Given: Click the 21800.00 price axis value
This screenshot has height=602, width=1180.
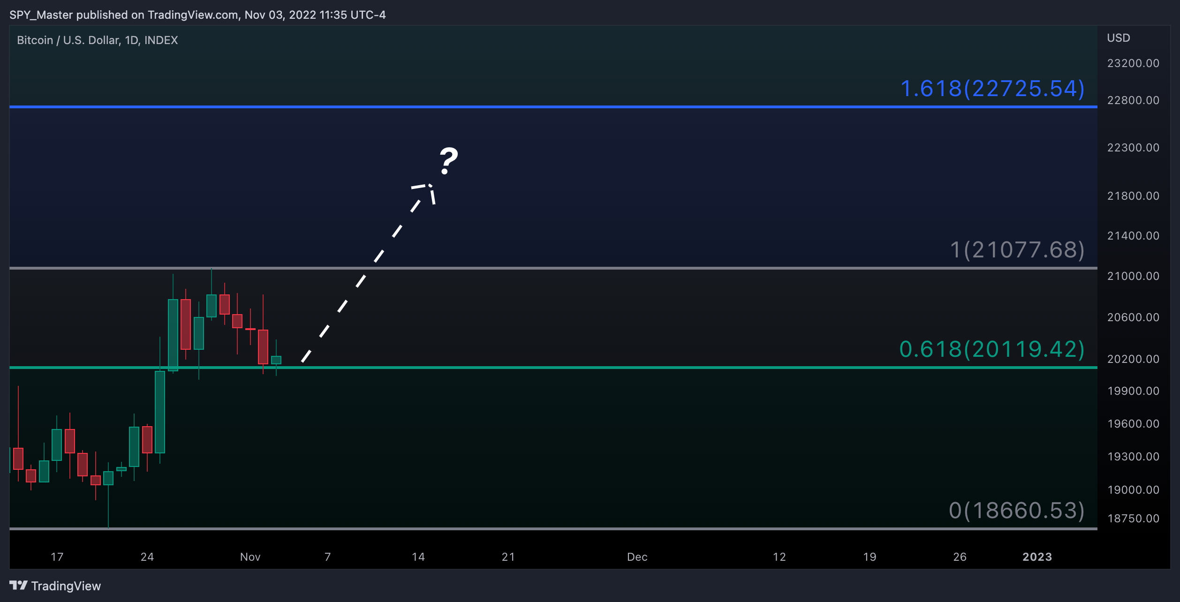Looking at the screenshot, I should tap(1133, 196).
